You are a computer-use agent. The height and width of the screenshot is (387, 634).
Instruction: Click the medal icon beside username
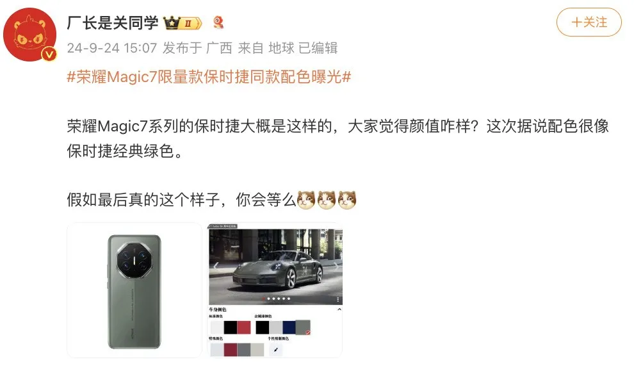tap(218, 22)
